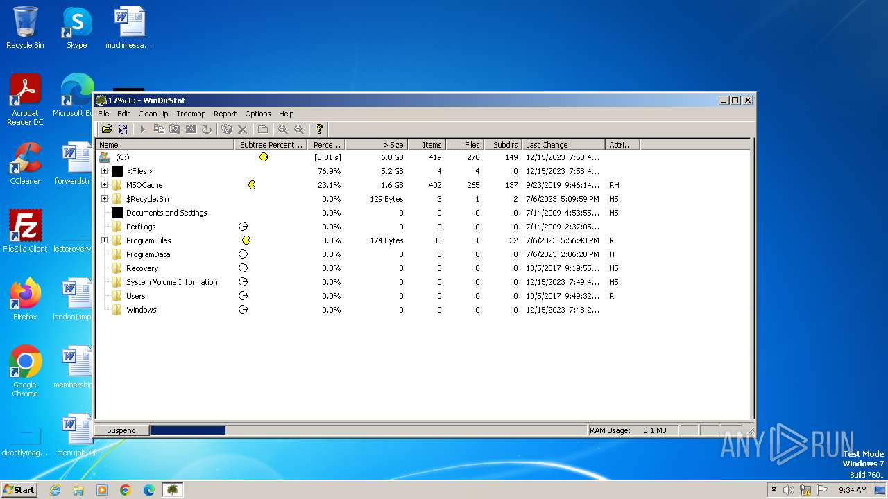Show hidden system tray icons arrow
Image resolution: width=888 pixels, height=499 pixels.
click(x=774, y=489)
